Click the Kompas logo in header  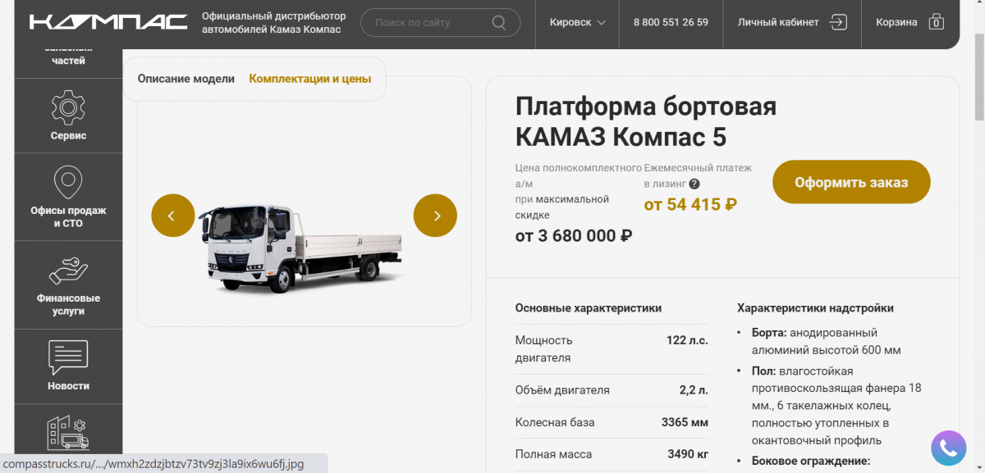pyautogui.click(x=108, y=22)
